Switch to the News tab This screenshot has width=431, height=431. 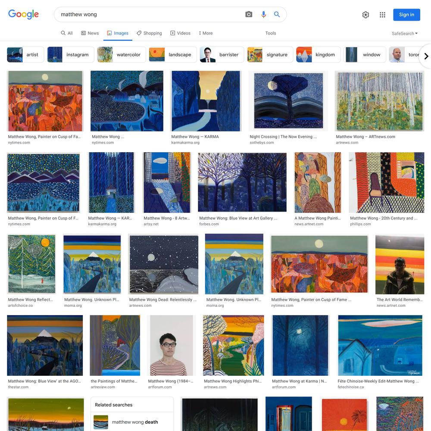pos(90,33)
